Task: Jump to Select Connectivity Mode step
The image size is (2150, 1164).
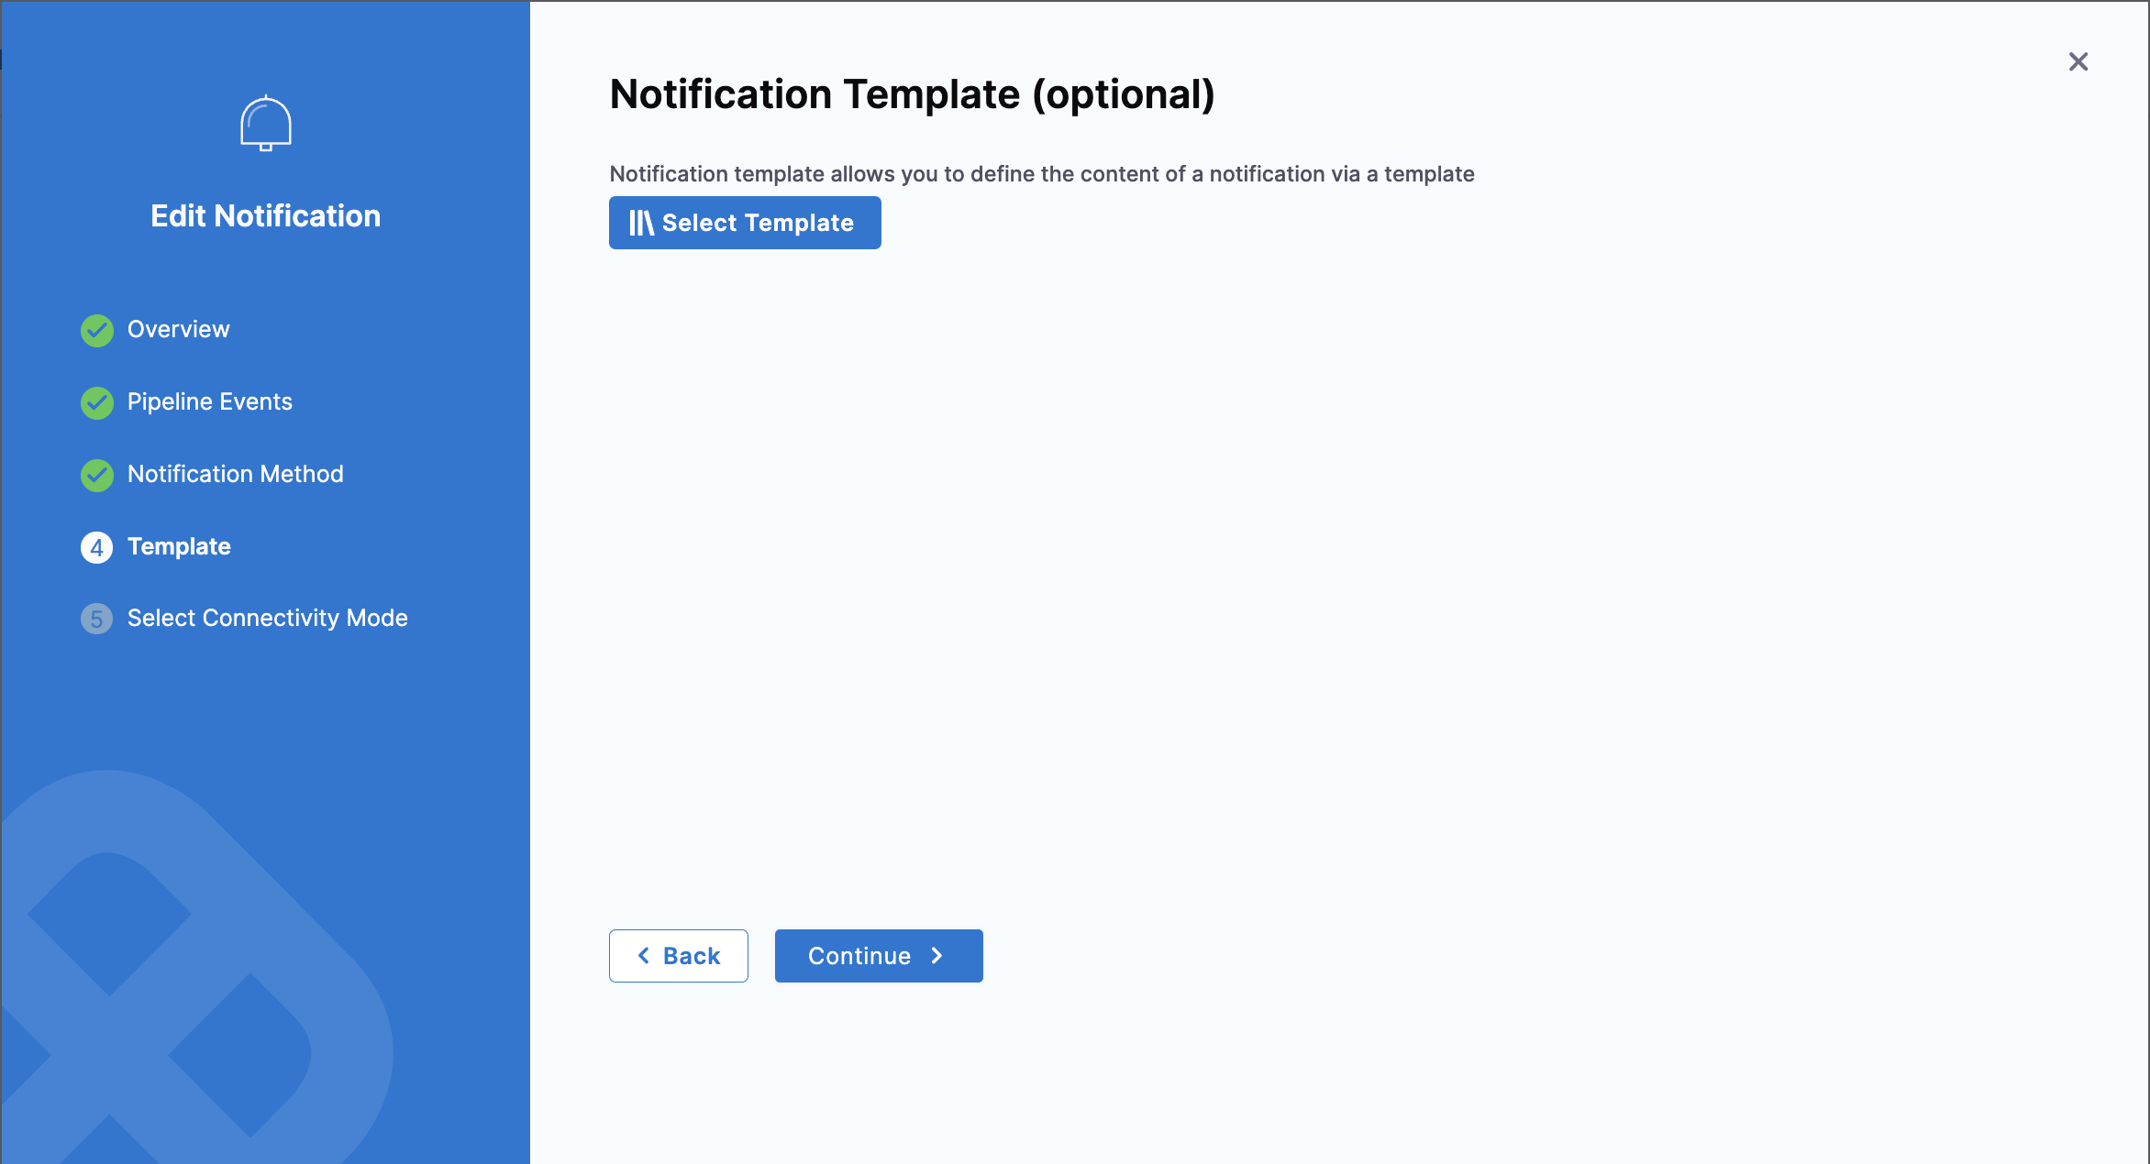Action: pyautogui.click(x=268, y=618)
